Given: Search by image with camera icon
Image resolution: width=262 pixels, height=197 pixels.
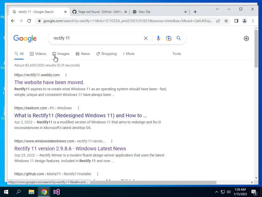Looking at the screenshot, I should pos(168,38).
